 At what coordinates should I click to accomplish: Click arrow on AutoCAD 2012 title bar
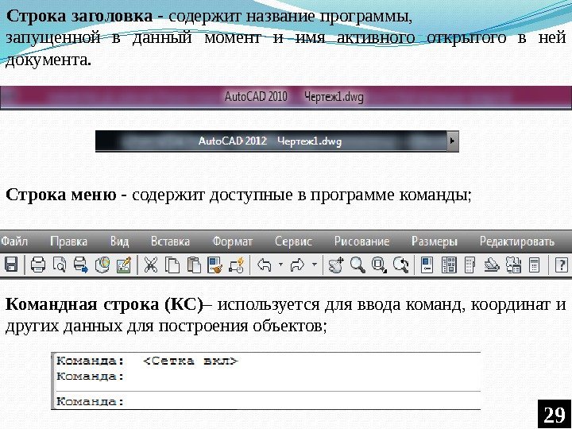point(453,141)
